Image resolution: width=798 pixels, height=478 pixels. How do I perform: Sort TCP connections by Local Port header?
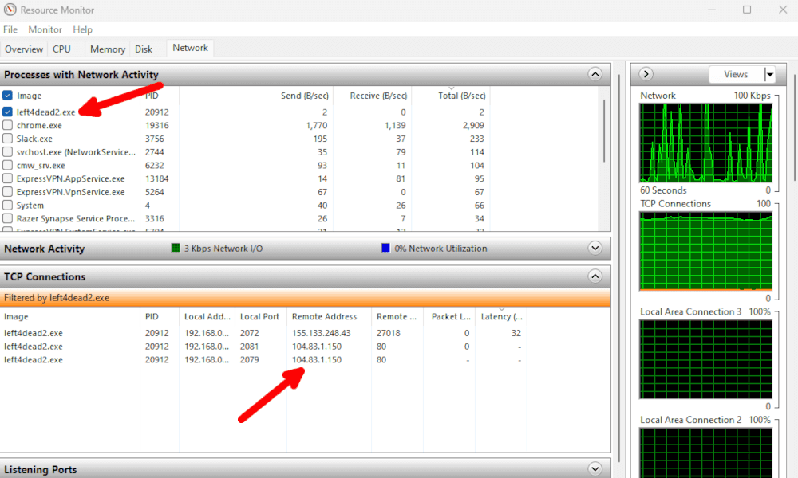(x=261, y=316)
